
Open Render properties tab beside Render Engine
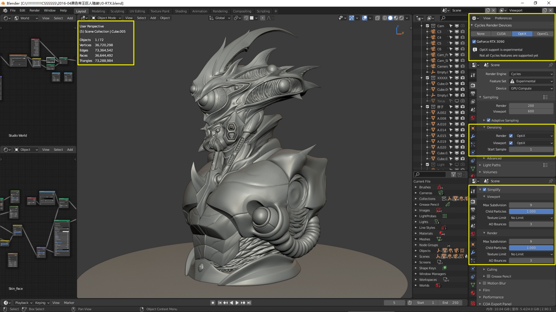tap(473, 85)
